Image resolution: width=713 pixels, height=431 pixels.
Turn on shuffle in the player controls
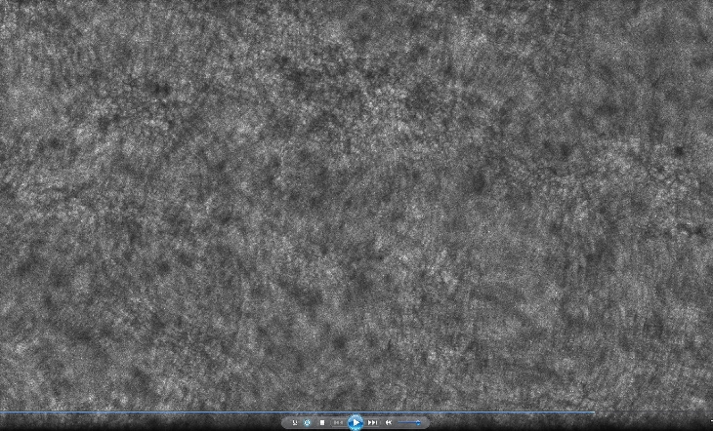(x=295, y=422)
